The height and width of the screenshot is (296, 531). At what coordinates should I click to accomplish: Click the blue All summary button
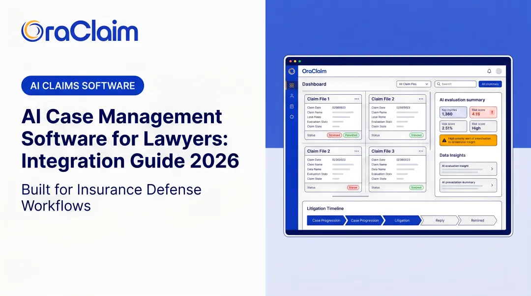(490, 84)
